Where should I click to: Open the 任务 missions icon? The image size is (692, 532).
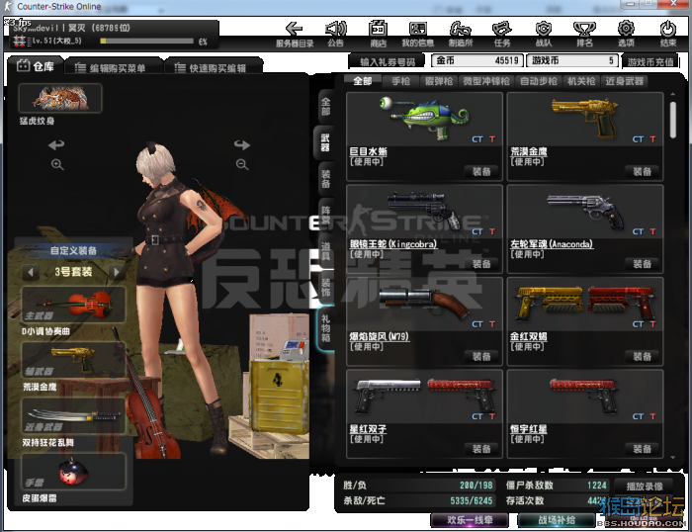tap(502, 29)
